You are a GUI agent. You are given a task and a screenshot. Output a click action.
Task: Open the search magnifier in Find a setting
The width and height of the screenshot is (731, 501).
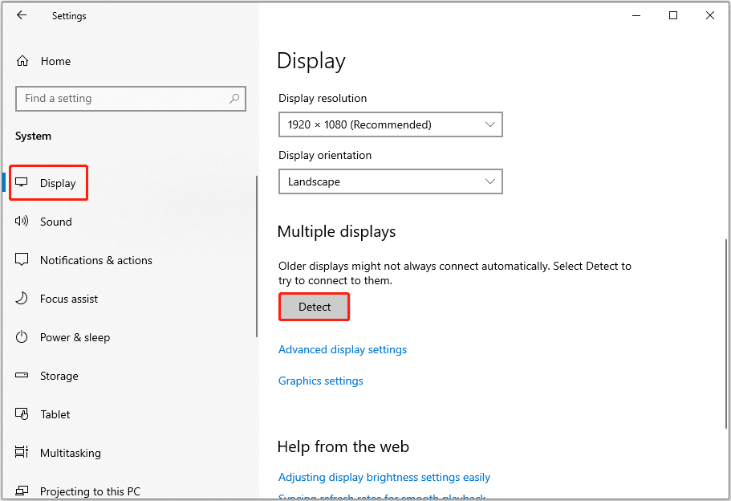tap(234, 98)
